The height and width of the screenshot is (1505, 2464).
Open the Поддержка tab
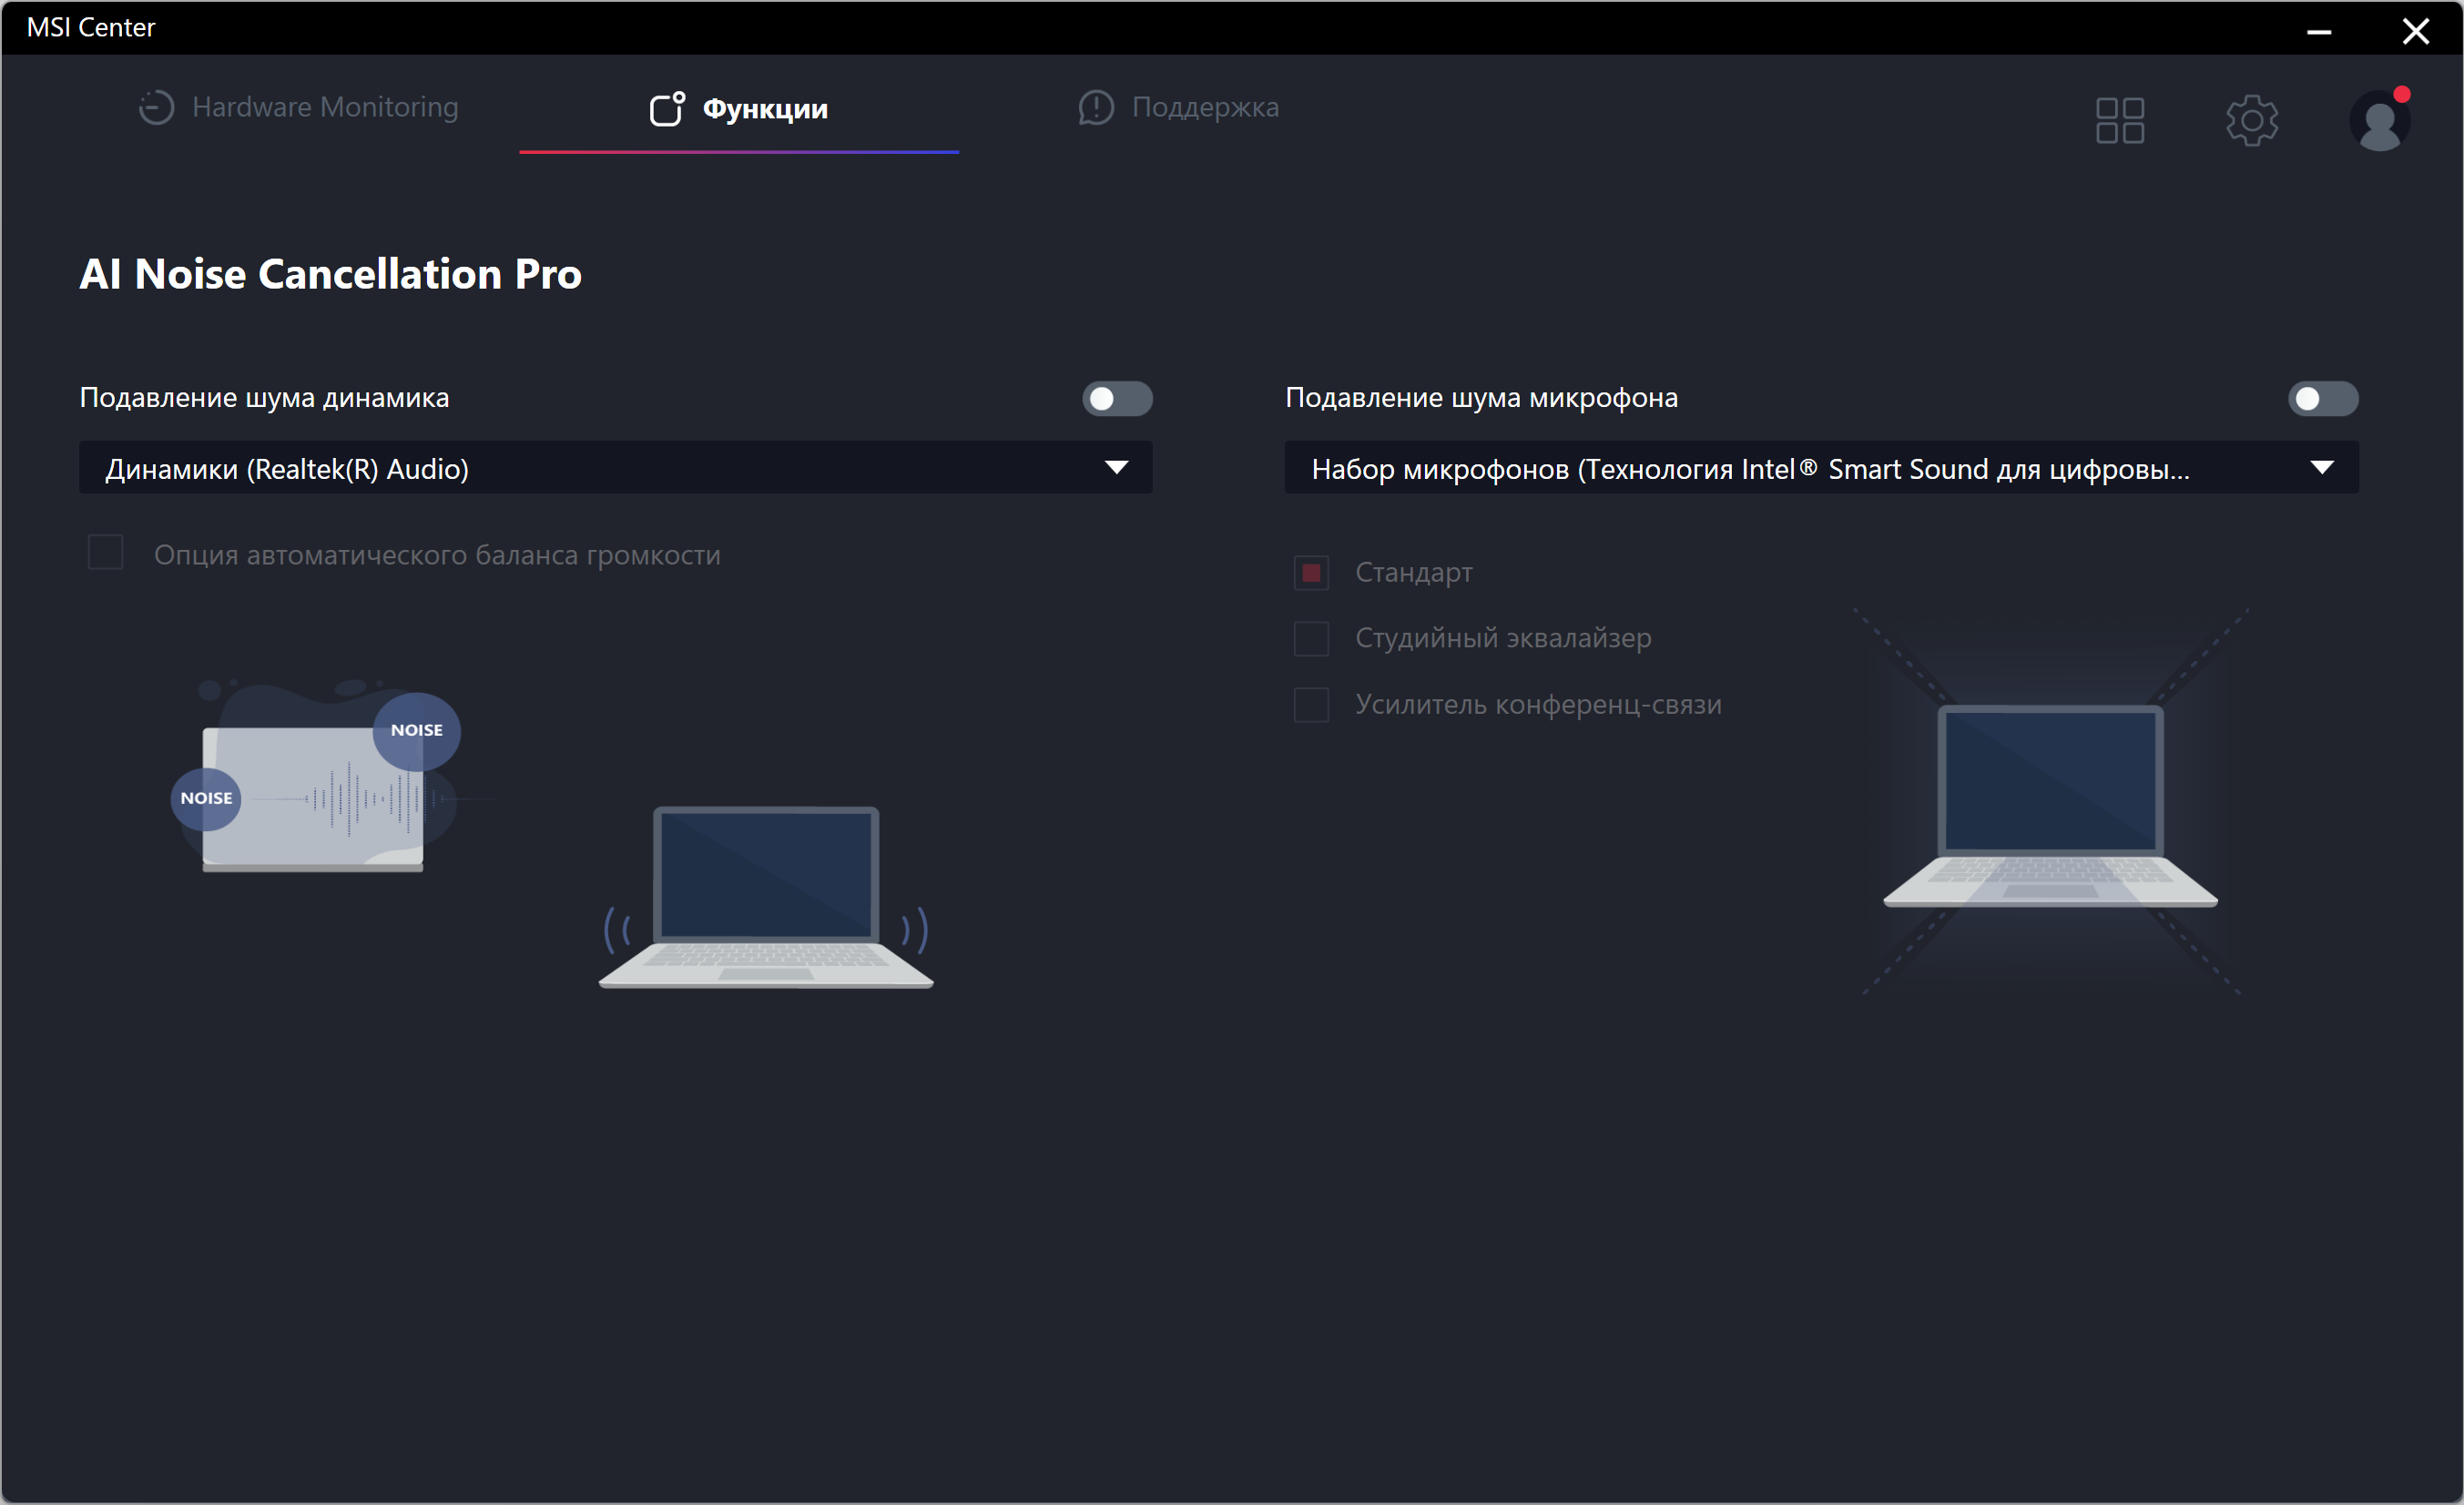pos(1178,107)
